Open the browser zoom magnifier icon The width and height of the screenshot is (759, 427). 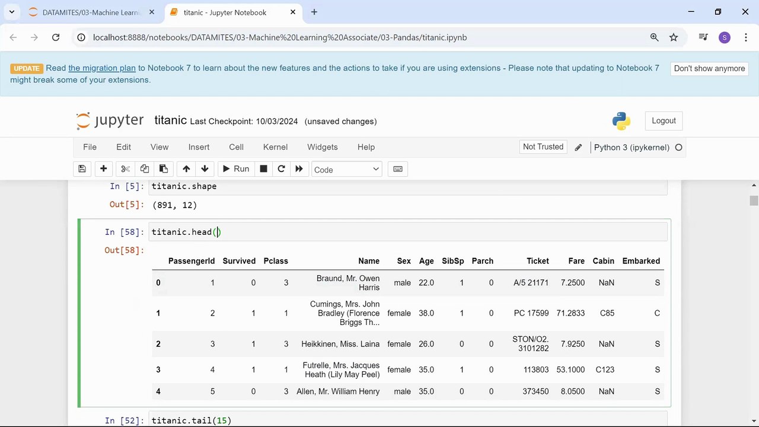[x=654, y=37]
